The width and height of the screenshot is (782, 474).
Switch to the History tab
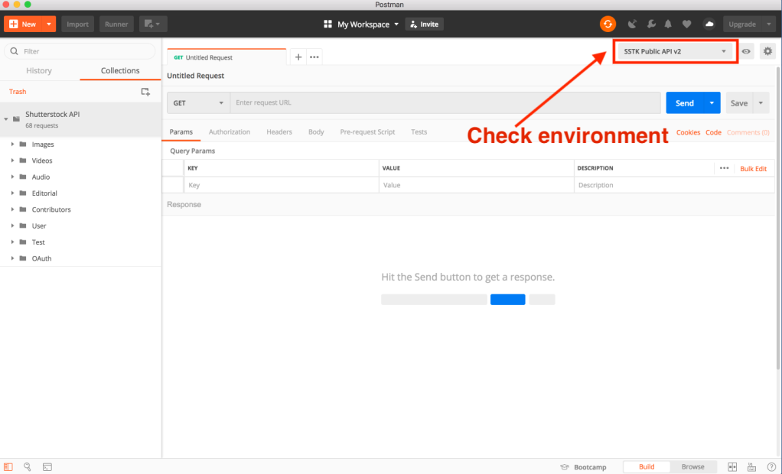pos(39,70)
